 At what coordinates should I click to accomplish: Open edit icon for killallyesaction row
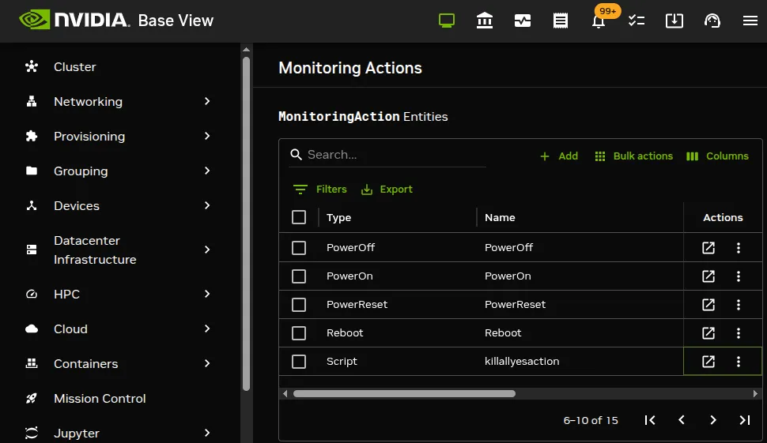click(708, 362)
